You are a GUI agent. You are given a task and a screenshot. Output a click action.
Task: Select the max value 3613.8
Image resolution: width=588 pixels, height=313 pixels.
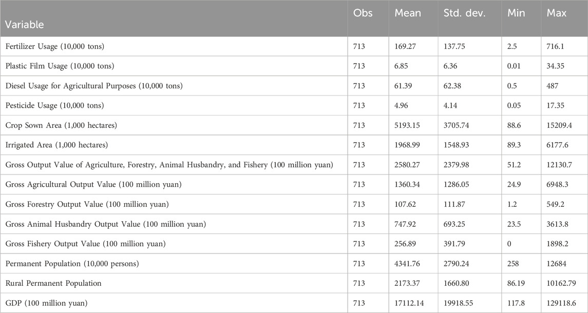557,224
